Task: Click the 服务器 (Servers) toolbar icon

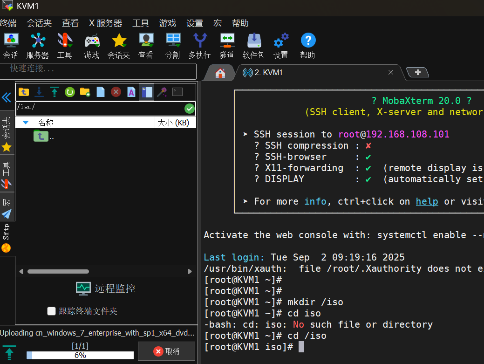Action: point(38,46)
